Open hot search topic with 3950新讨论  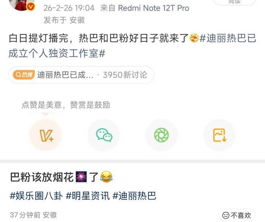pos(81,75)
